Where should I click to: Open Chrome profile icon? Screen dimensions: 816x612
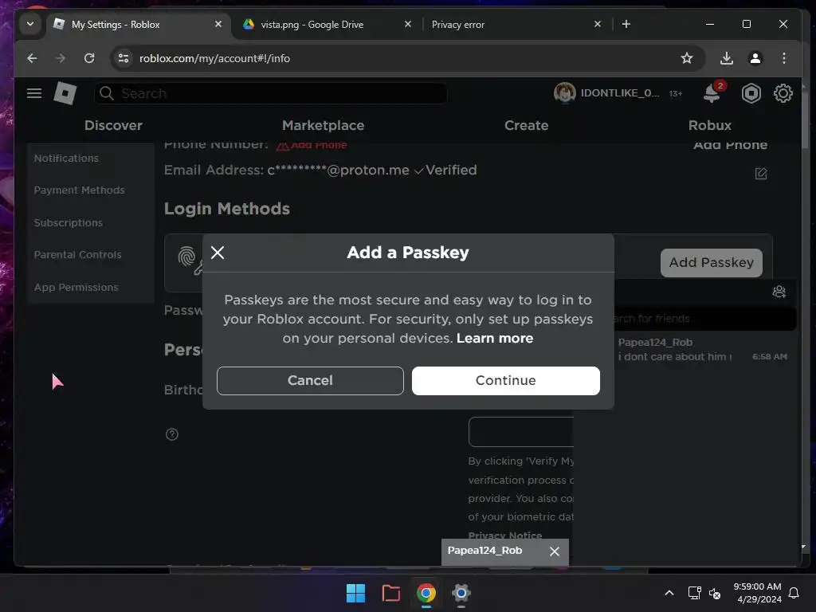(755, 58)
